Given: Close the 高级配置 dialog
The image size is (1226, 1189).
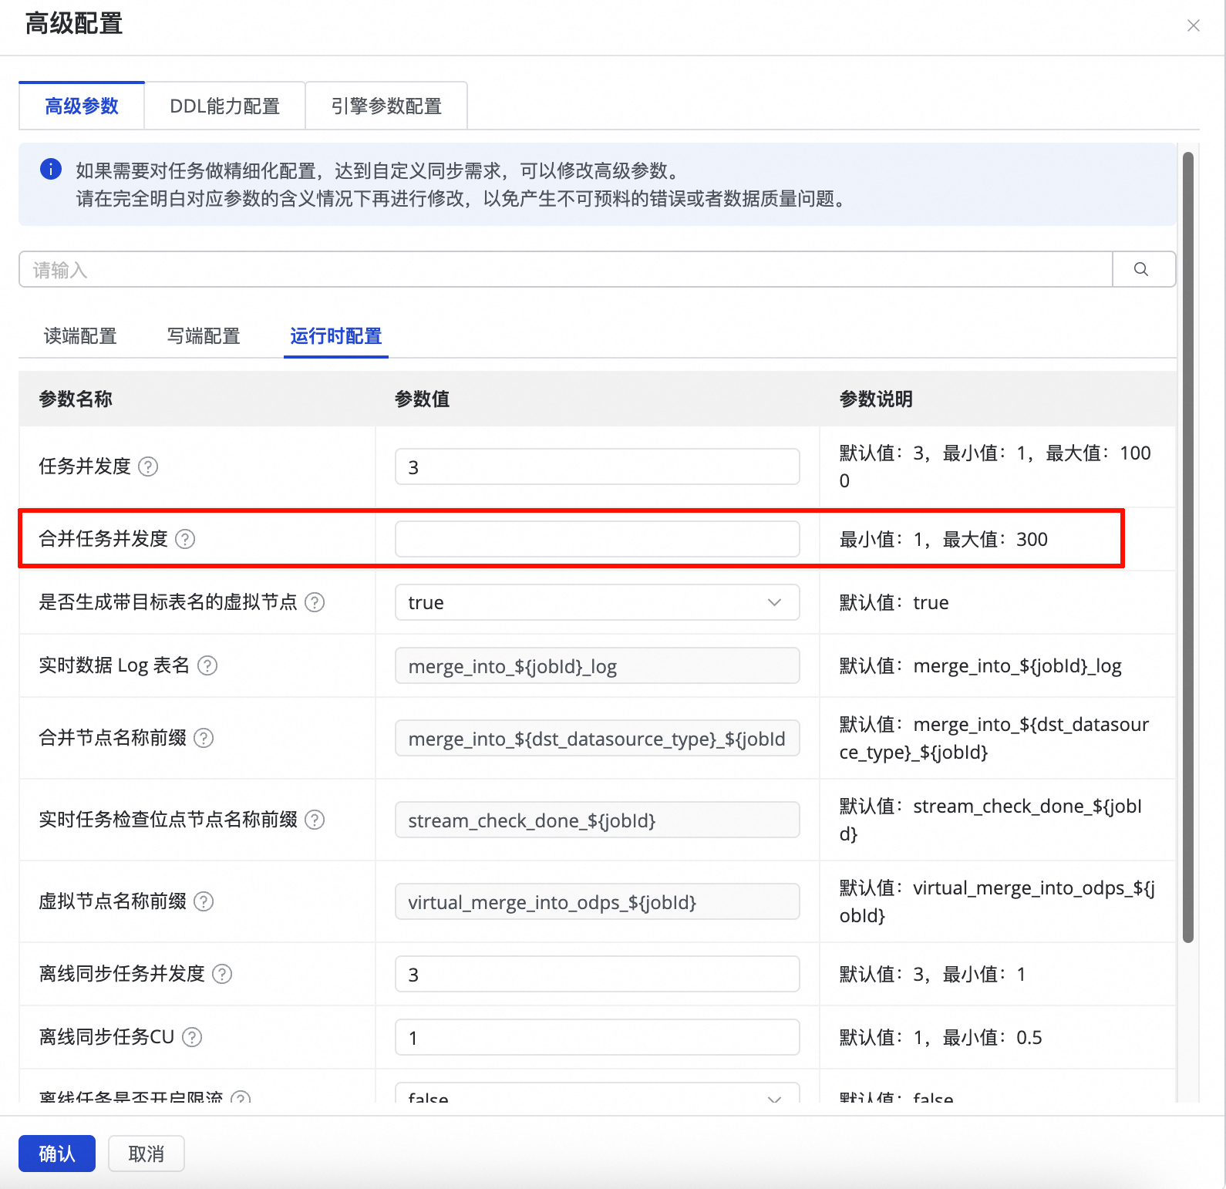Looking at the screenshot, I should 1194,25.
